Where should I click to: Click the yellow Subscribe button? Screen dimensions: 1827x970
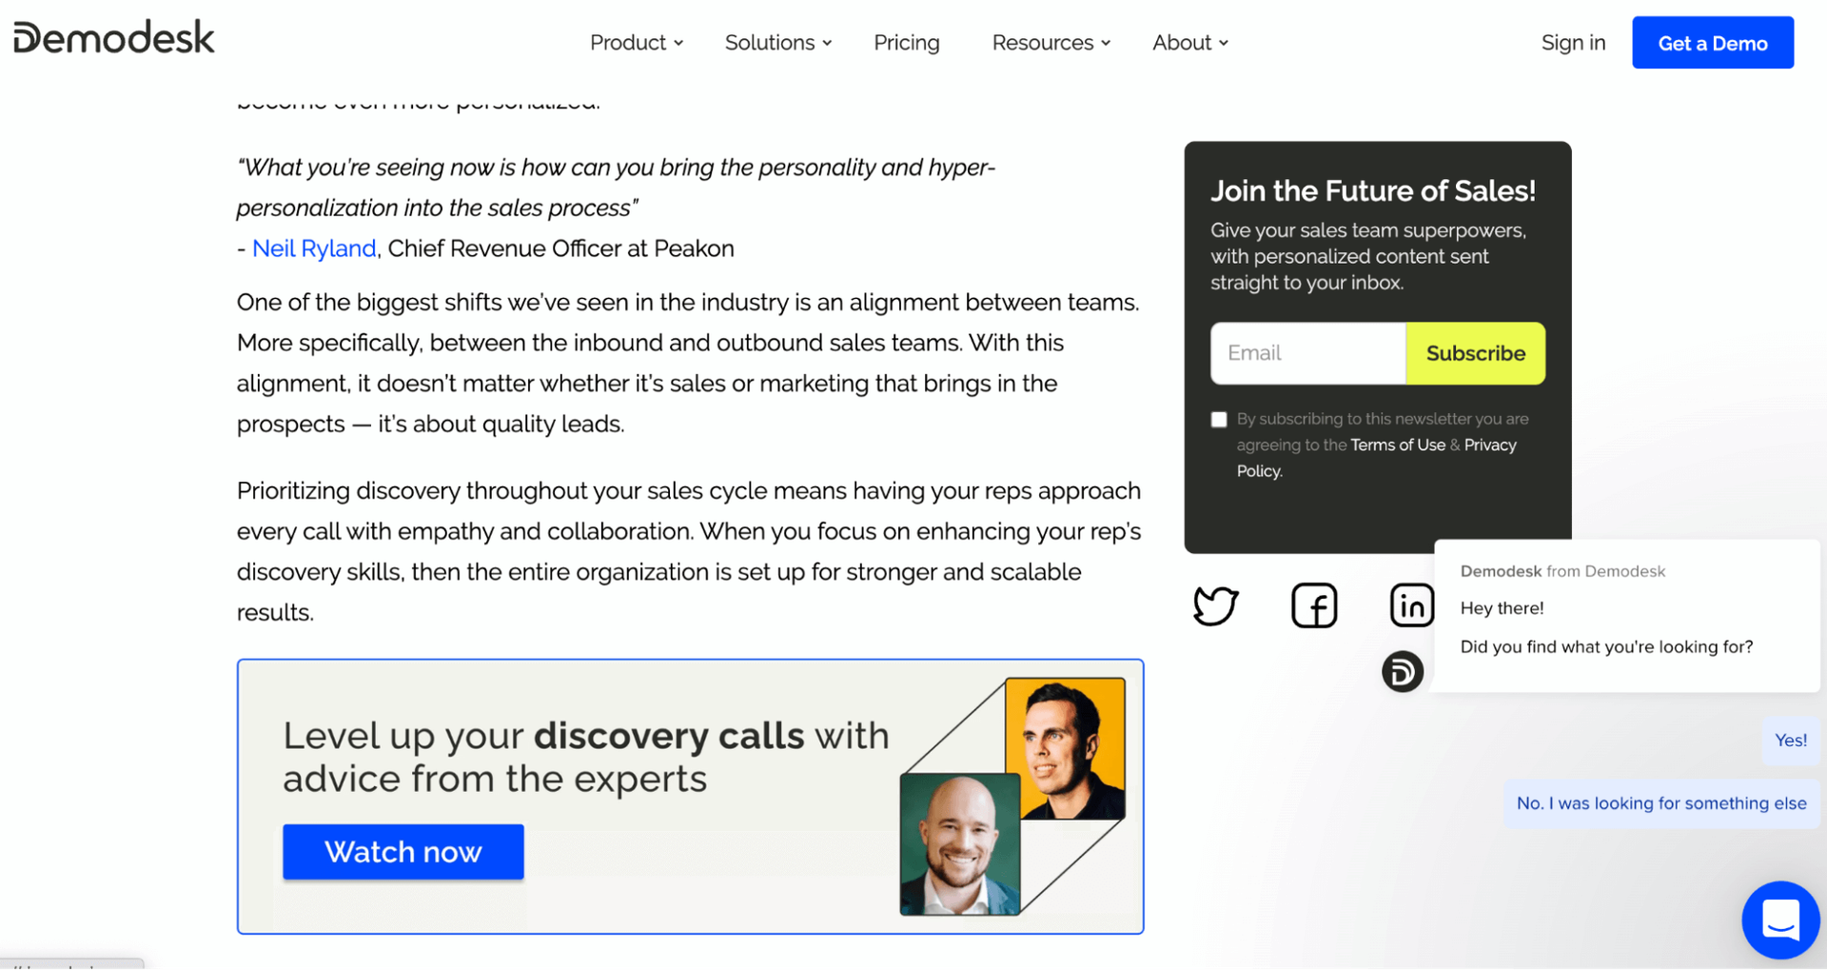[1475, 353]
